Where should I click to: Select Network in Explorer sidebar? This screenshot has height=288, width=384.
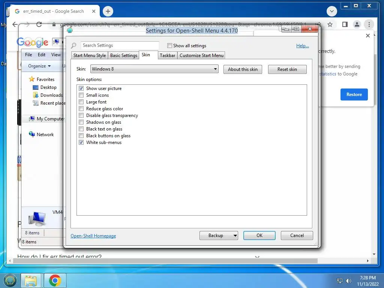[41, 135]
